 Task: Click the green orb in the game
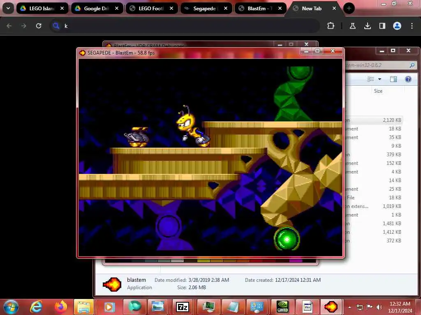(x=287, y=239)
